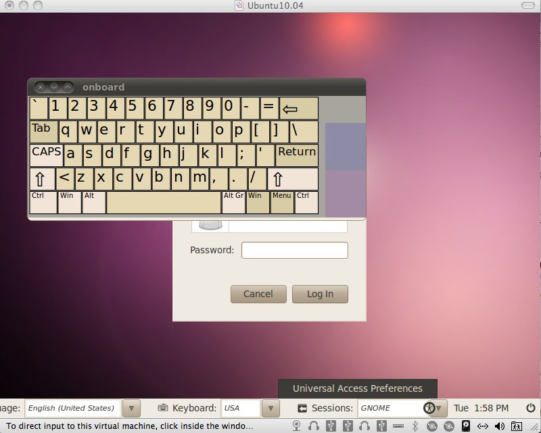Open the Keyboard layout dropdown arrow

[x=270, y=408]
